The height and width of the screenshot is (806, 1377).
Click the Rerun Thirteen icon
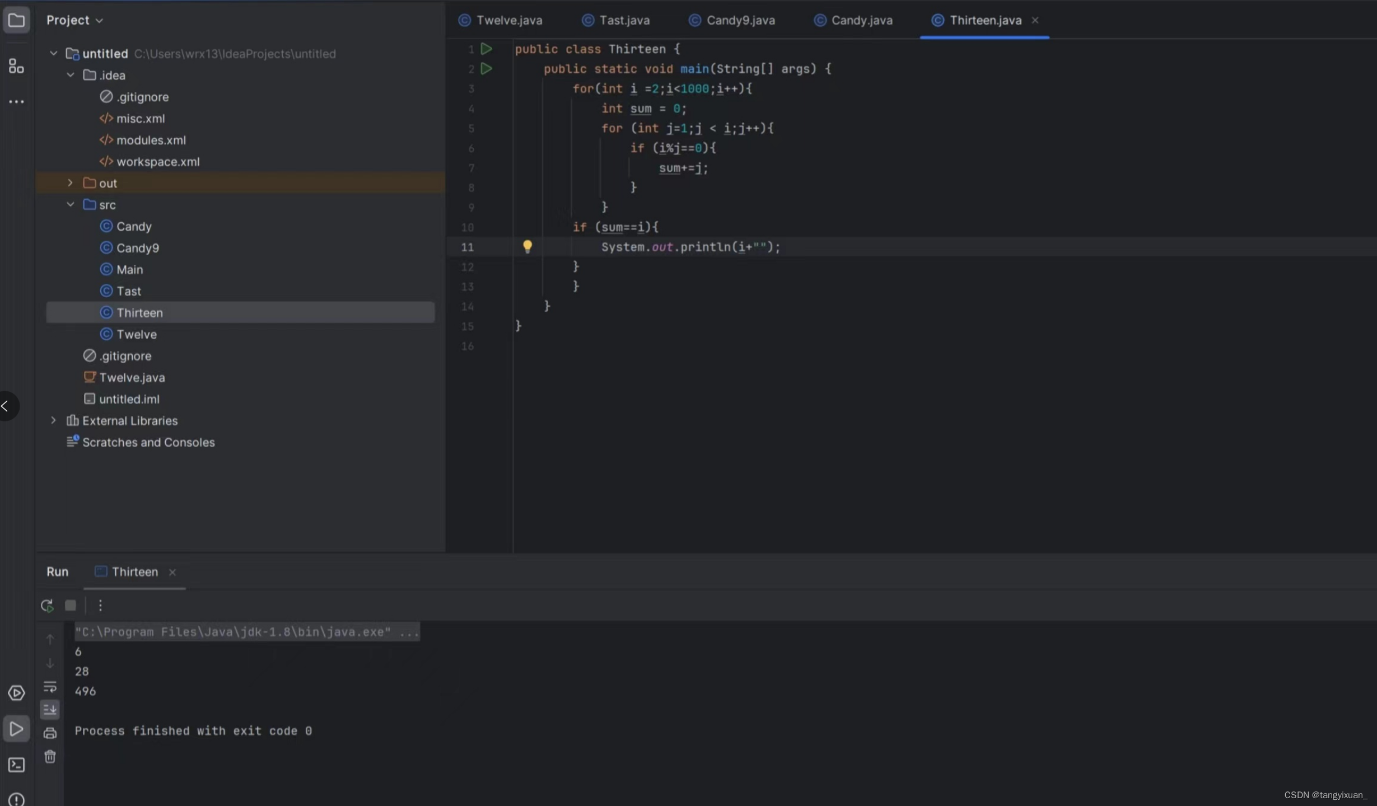pos(47,605)
